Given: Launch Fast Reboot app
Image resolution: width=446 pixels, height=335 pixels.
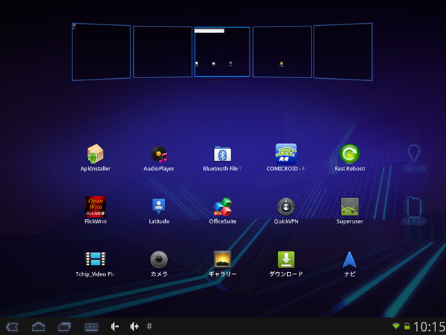Looking at the screenshot, I should [x=350, y=158].
